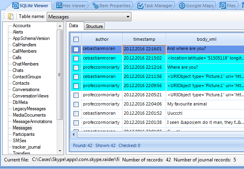Viewport: 244px width, 169px height.
Task: Check the row 'Uuccch!'
Action: (x=76, y=113)
